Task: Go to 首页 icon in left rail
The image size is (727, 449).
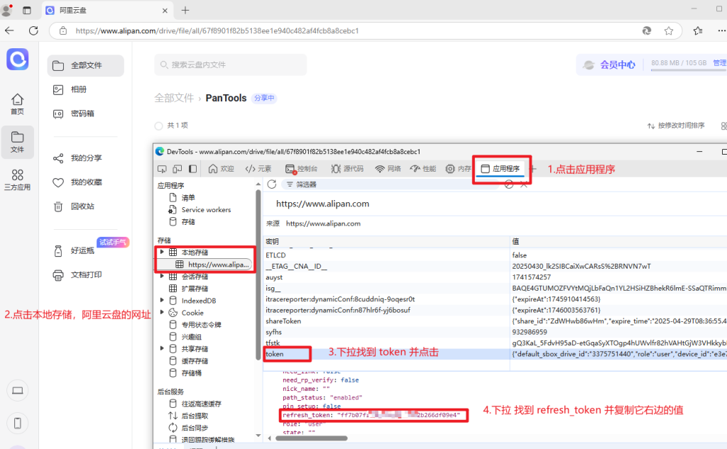Action: tap(17, 104)
